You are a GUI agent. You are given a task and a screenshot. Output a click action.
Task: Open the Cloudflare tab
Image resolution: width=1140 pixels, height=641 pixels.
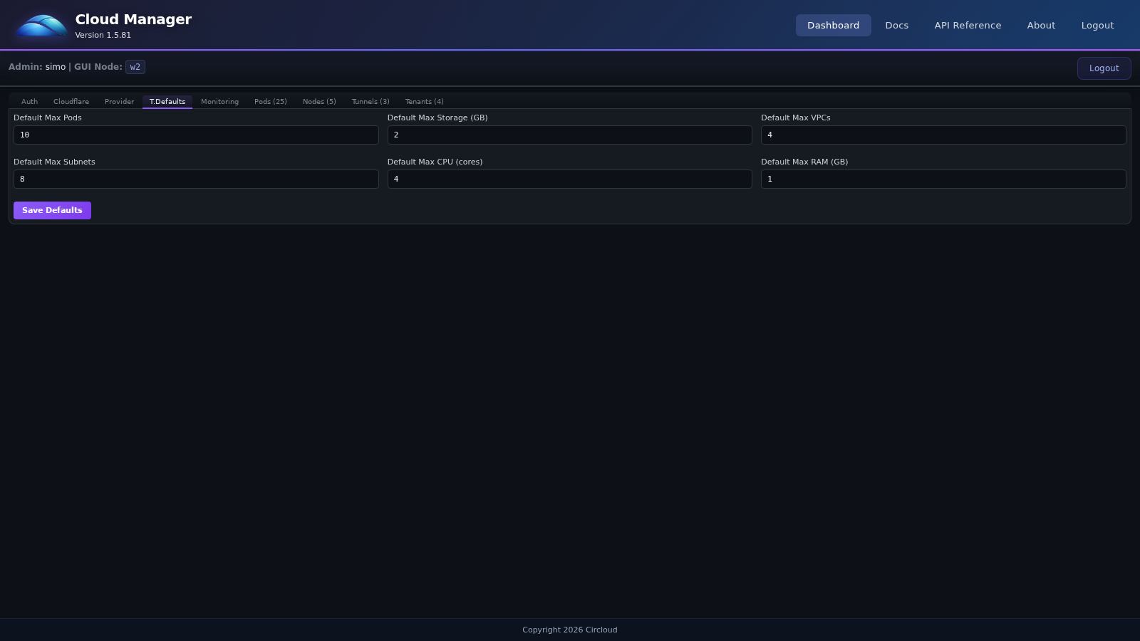(x=71, y=101)
